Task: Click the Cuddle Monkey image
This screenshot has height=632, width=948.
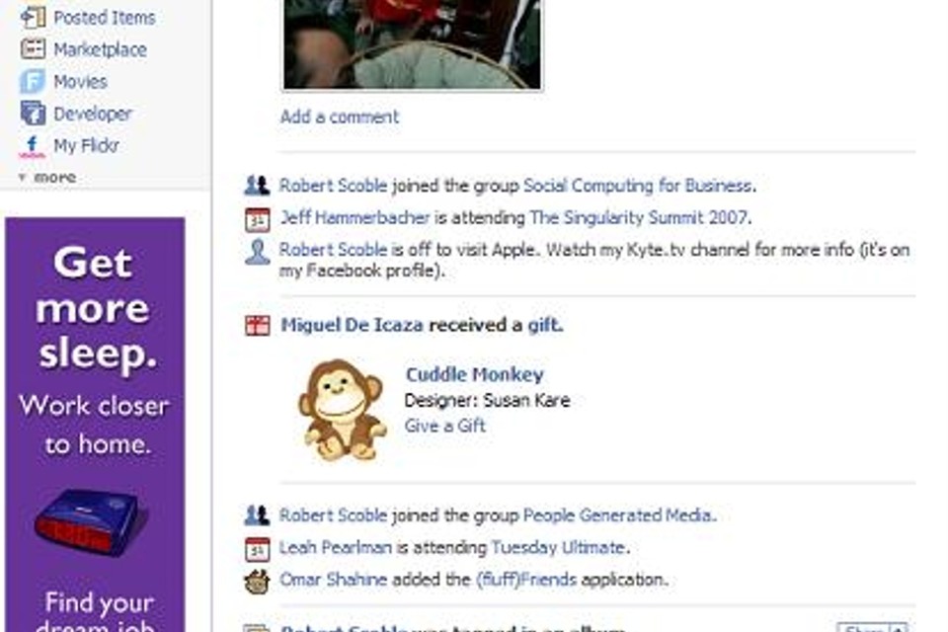Action: point(343,410)
